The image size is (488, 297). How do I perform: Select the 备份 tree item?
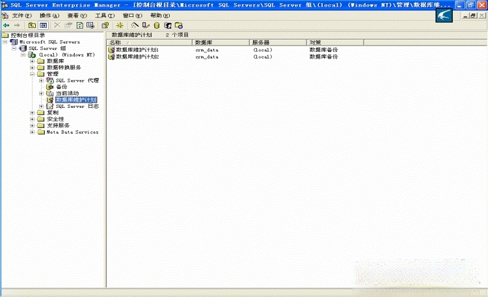click(61, 87)
